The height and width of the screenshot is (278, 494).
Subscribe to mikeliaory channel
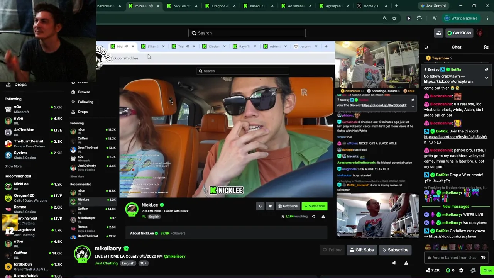click(x=395, y=250)
